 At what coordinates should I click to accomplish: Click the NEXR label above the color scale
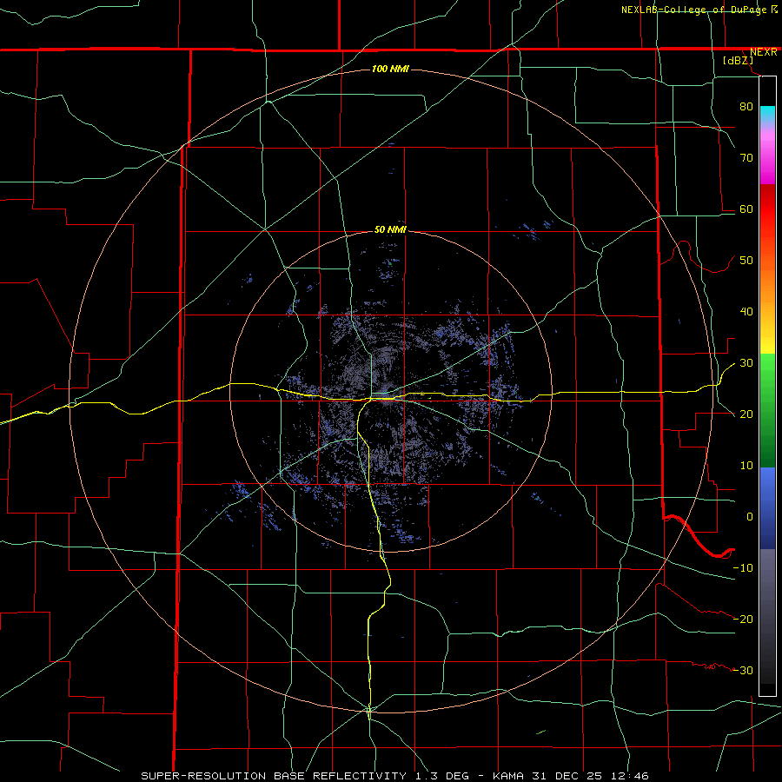(x=763, y=52)
